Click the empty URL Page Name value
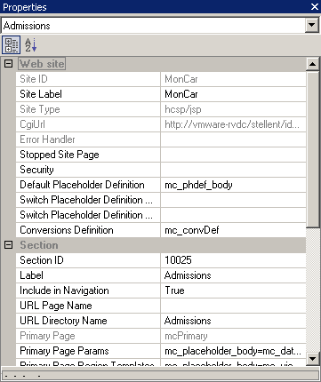This screenshot has height=382, width=321. [233, 306]
